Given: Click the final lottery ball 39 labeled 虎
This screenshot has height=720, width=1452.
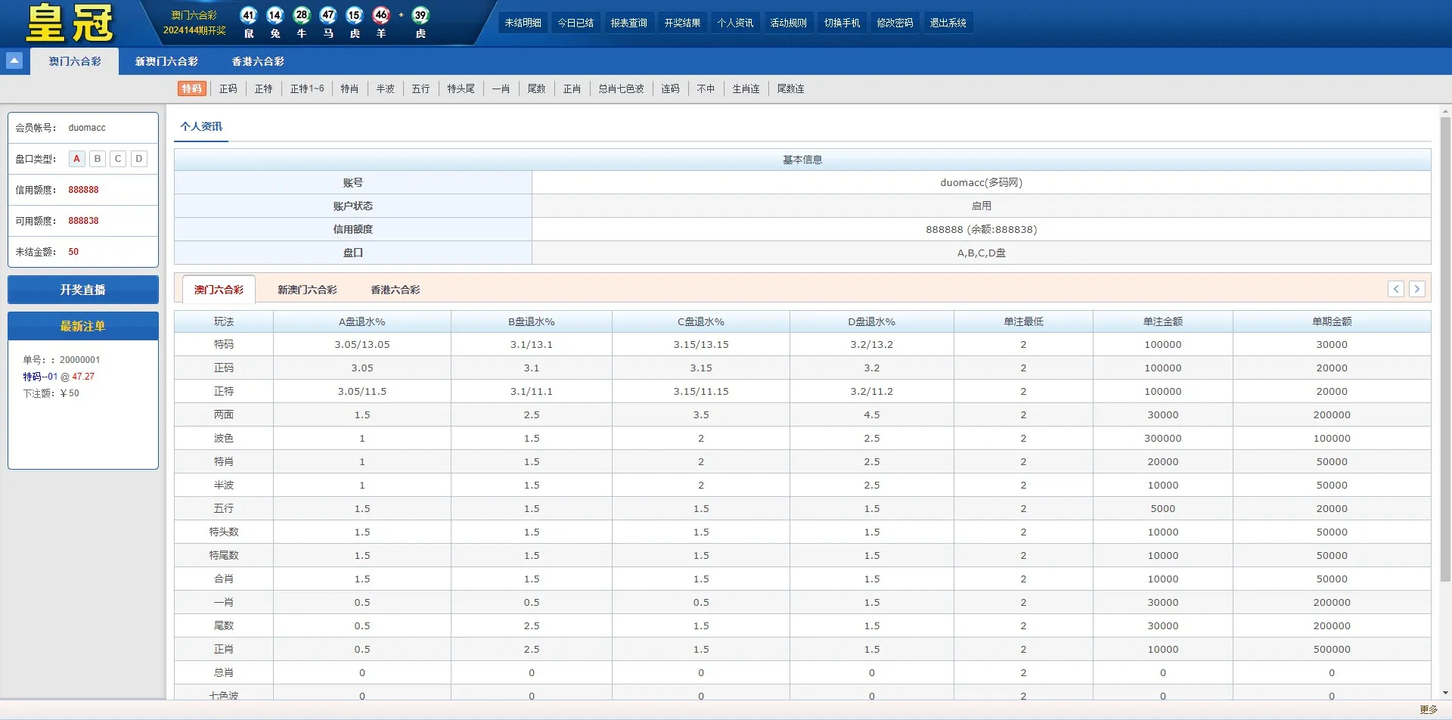Looking at the screenshot, I should [420, 14].
